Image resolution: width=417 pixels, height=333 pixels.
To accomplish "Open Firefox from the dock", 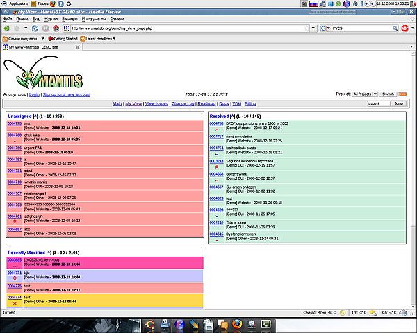I will (x=237, y=324).
